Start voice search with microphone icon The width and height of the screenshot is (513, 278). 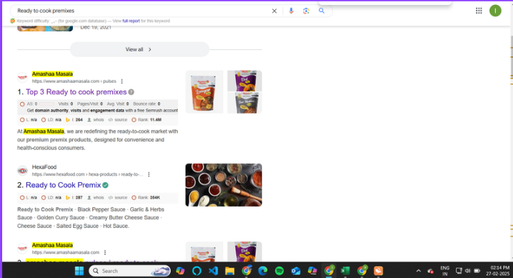[291, 11]
